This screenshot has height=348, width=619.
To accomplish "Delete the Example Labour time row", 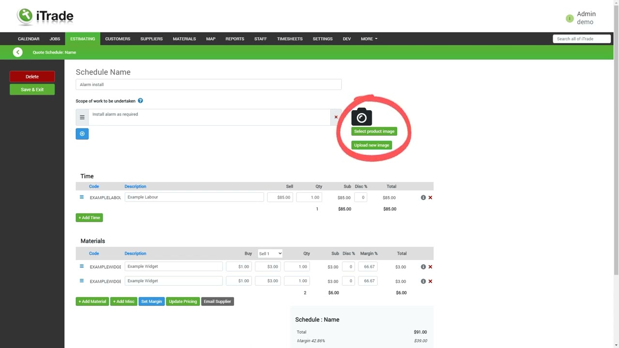I will tap(430, 198).
